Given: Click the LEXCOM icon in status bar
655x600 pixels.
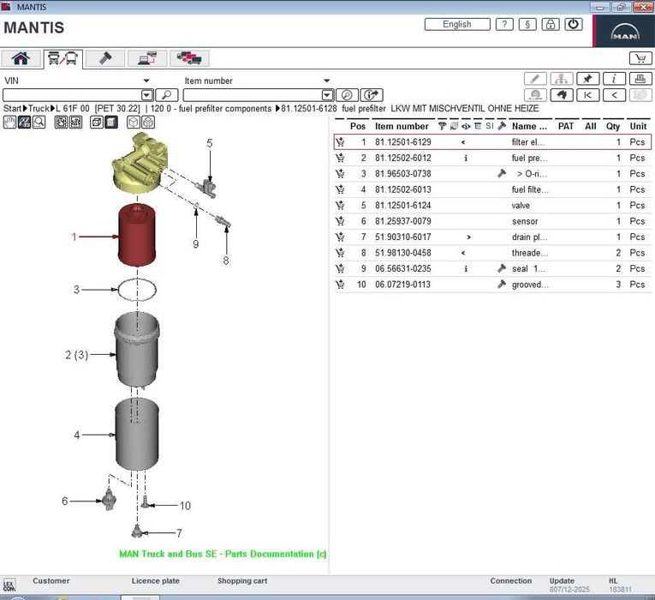Looking at the screenshot, I should click(x=9, y=585).
